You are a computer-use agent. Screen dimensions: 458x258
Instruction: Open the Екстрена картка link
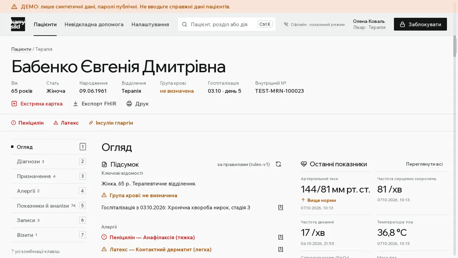[x=37, y=104]
